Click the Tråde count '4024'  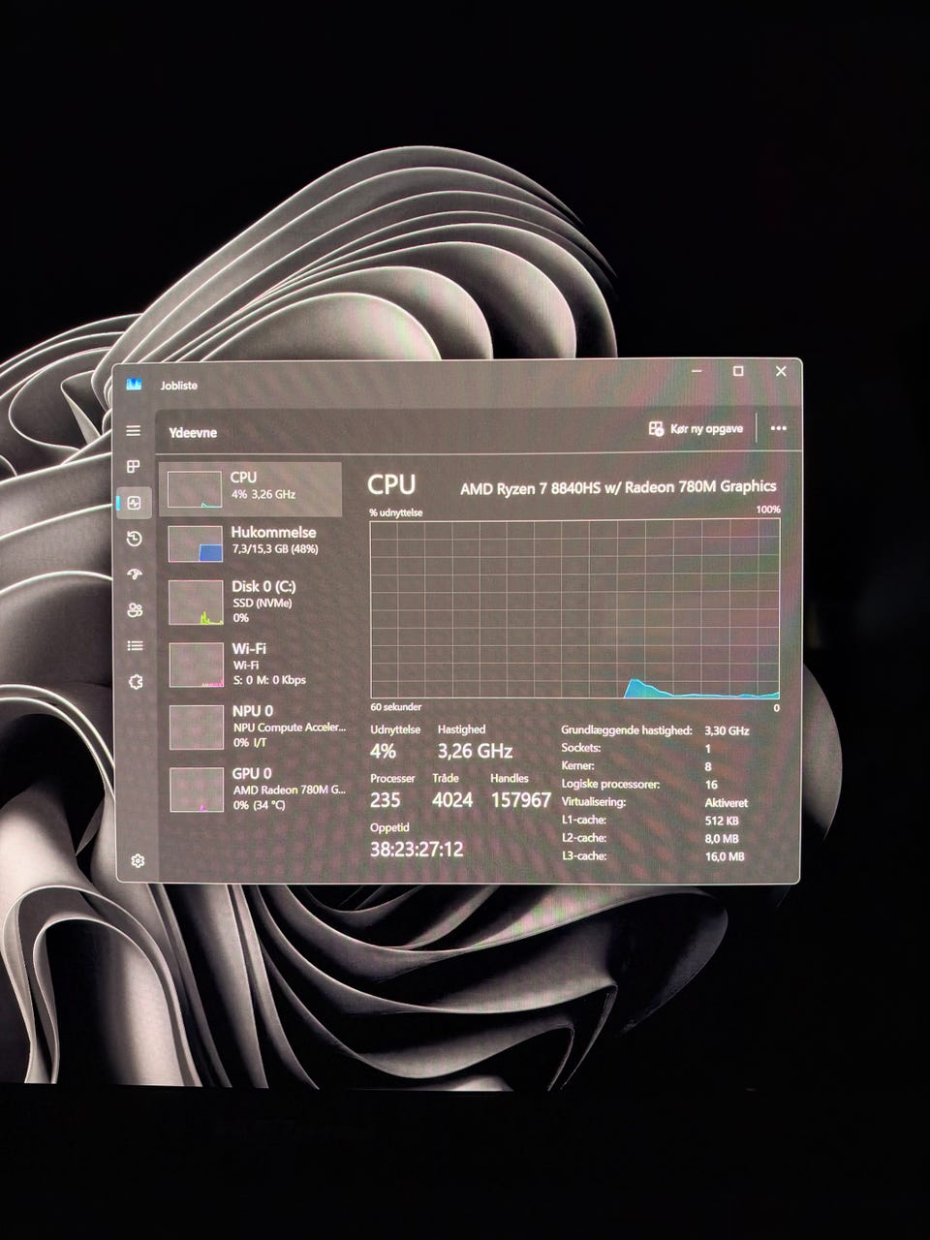[x=452, y=800]
